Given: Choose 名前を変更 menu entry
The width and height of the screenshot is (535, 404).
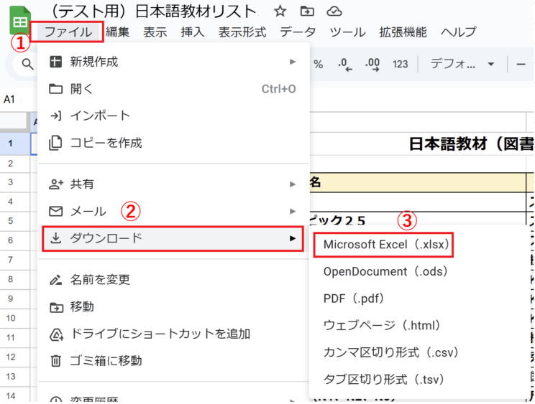Looking at the screenshot, I should (173, 280).
